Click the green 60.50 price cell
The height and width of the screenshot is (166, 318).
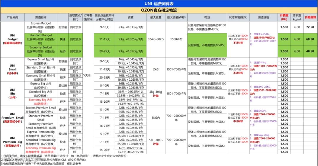pos(310,39)
